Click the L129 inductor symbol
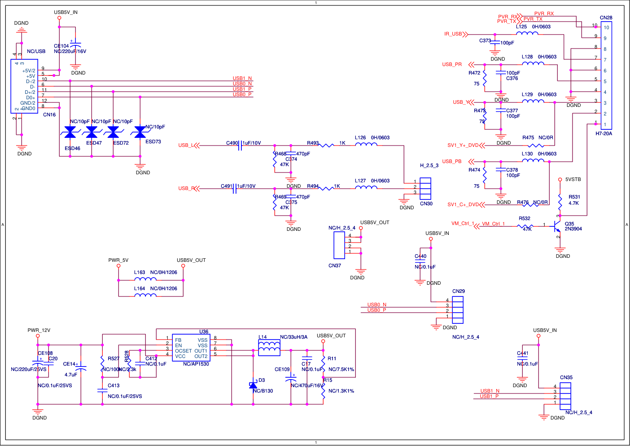Screen dimensions: 630x446 click(x=533, y=101)
